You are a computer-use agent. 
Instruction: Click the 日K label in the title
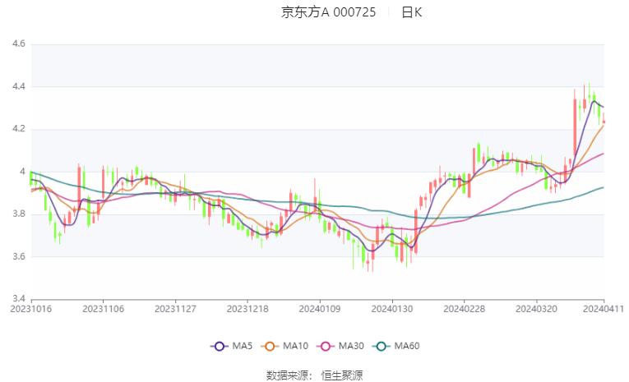412,12
